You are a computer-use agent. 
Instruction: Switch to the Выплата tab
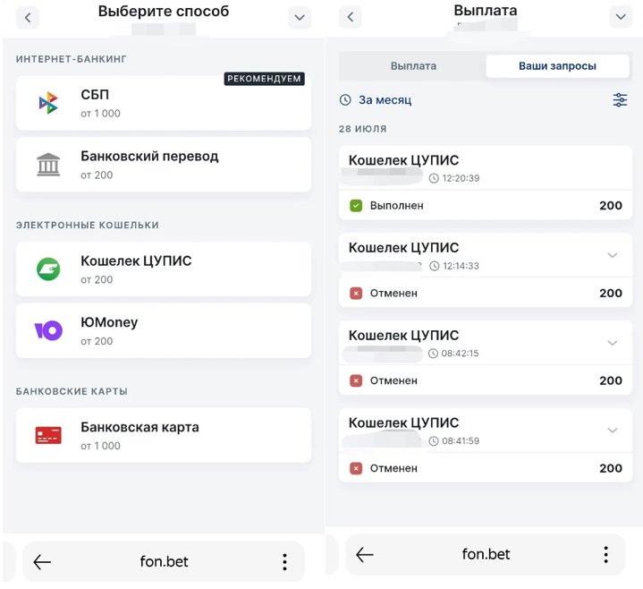[x=413, y=66]
